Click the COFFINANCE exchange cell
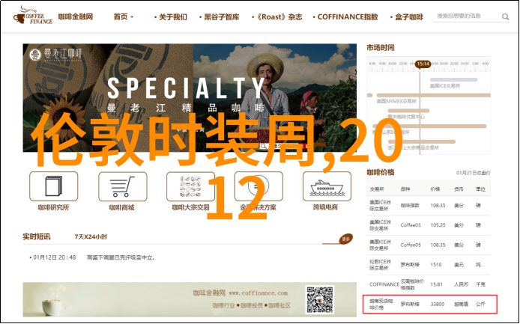The image size is (520, 324). [384, 284]
